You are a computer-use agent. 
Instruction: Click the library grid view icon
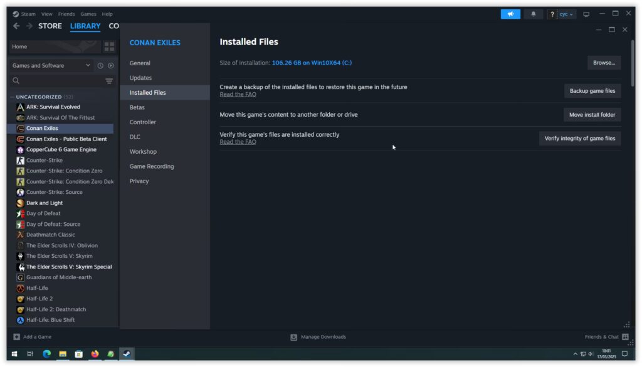pyautogui.click(x=109, y=46)
